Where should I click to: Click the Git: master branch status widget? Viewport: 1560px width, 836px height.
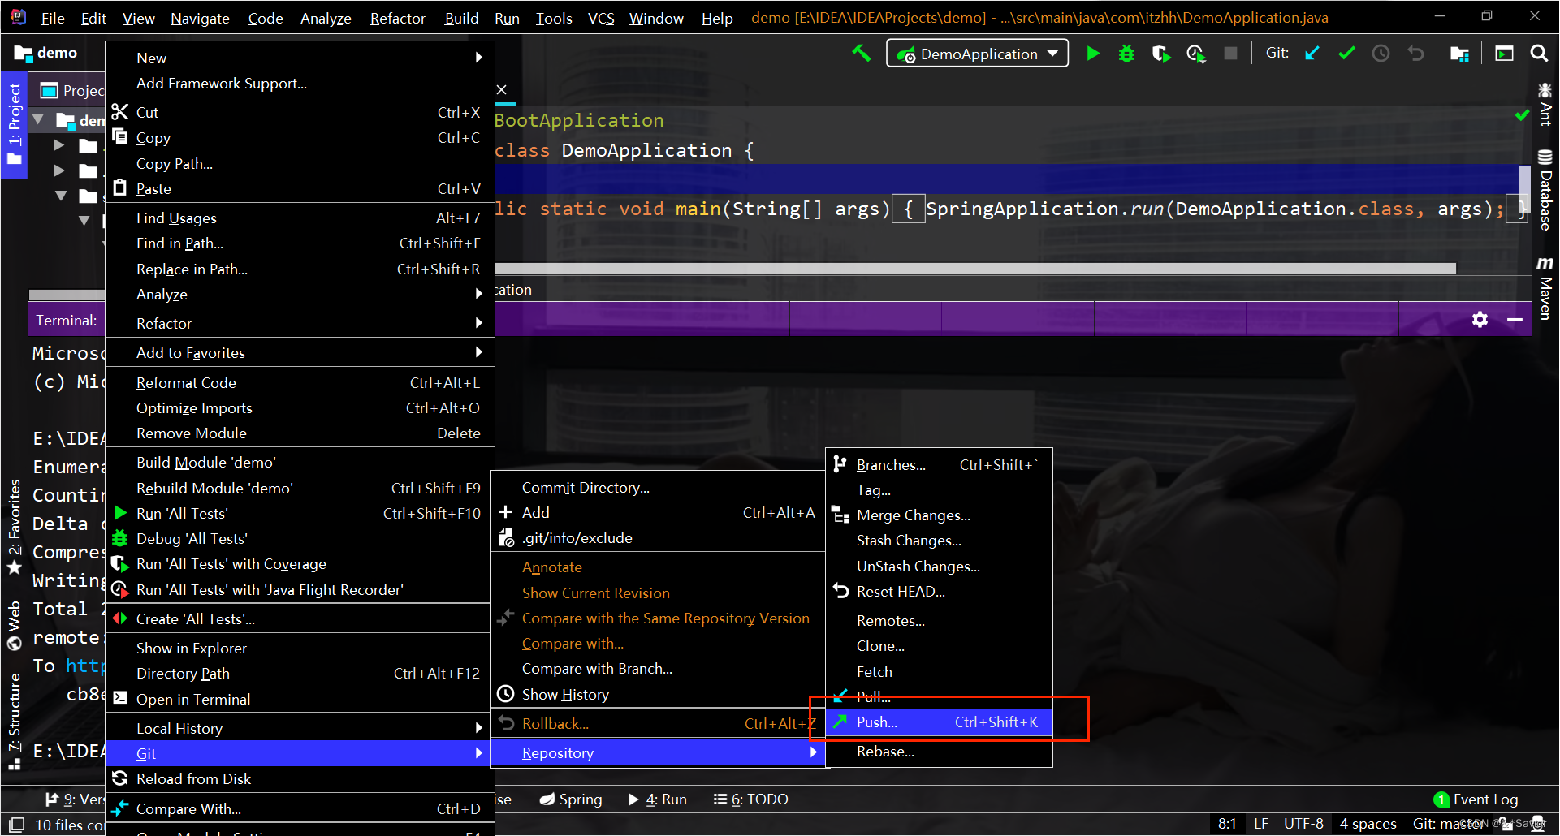1450,824
